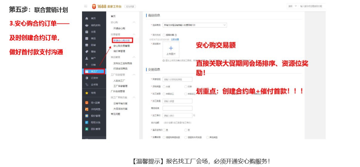The width and height of the screenshot is (360, 167).
Task: Collapse the 工厂信息管理 section
Action: 134,75
